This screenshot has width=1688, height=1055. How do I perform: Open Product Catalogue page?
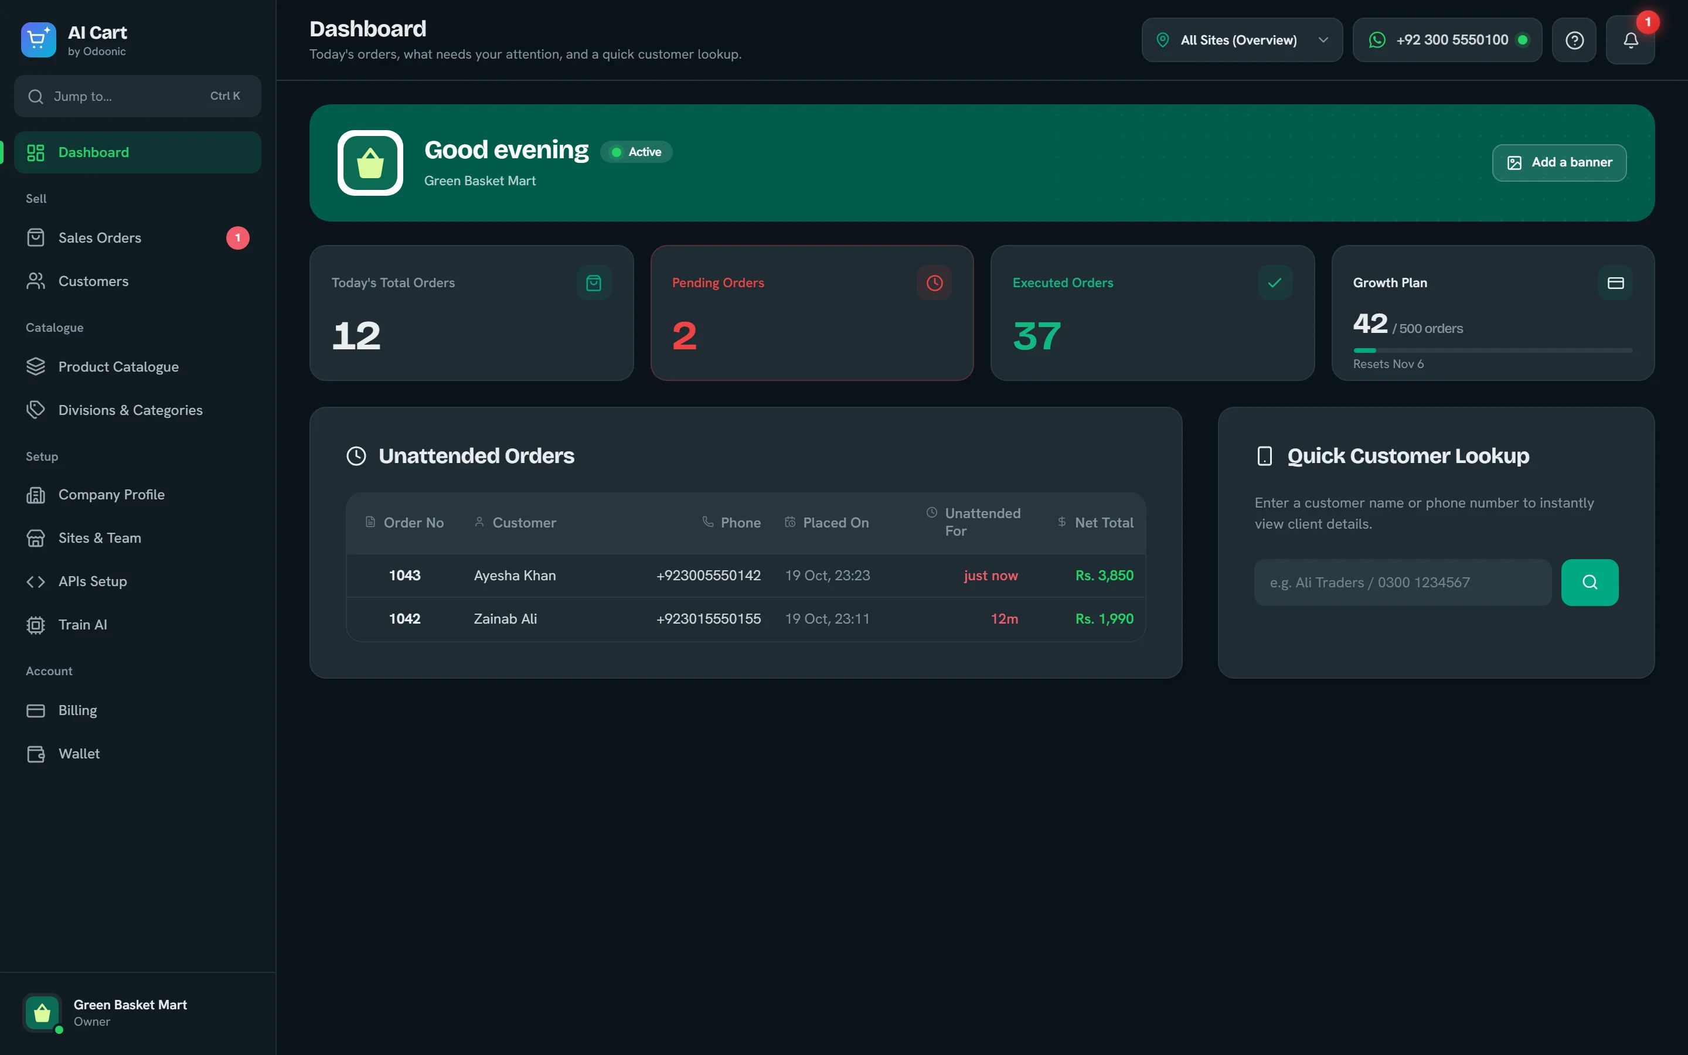pos(137,366)
